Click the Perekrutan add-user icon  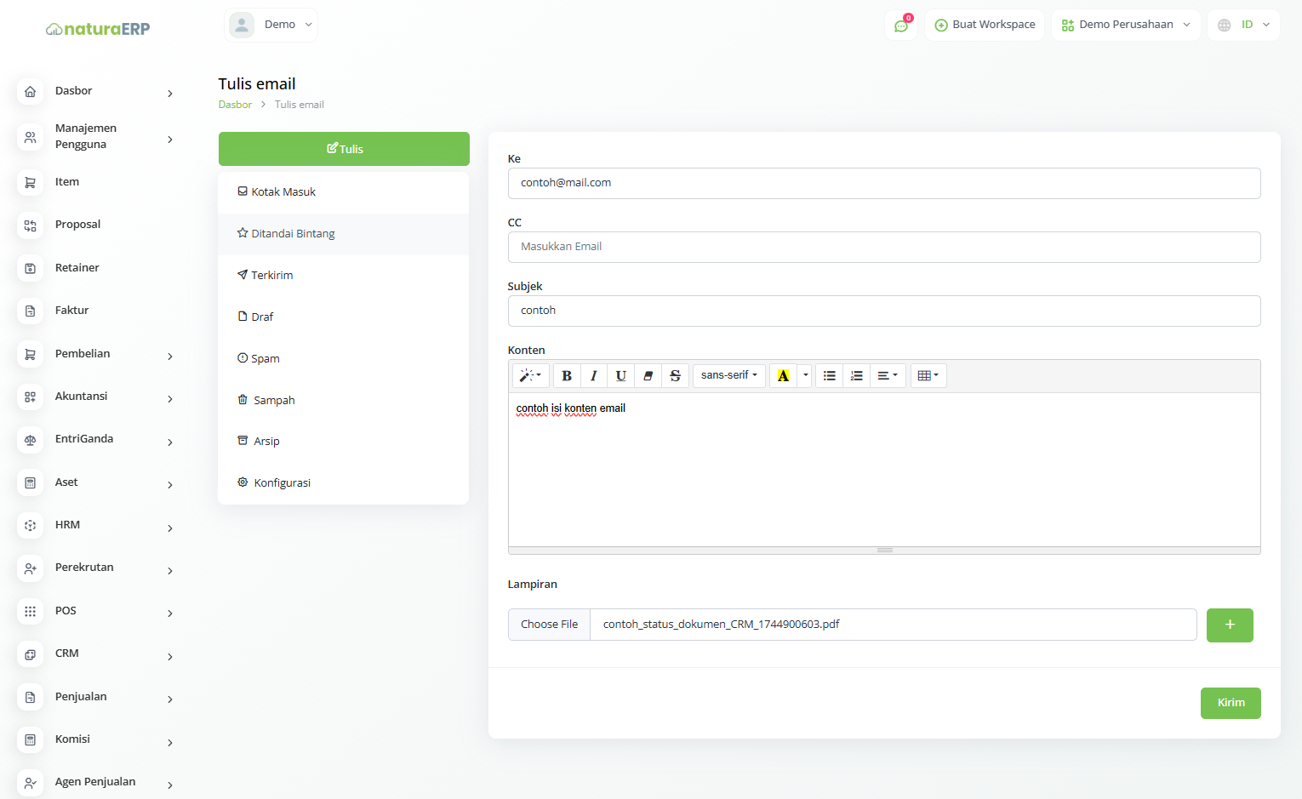(31, 568)
